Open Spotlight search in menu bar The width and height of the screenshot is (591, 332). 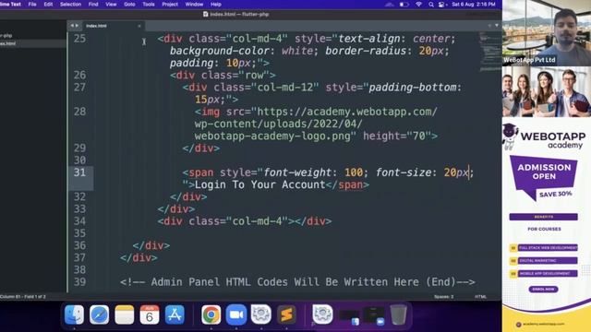tap(431, 5)
